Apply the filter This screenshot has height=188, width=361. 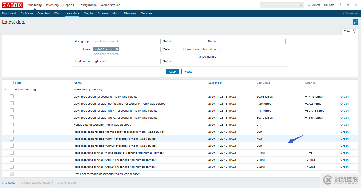tap(172, 72)
